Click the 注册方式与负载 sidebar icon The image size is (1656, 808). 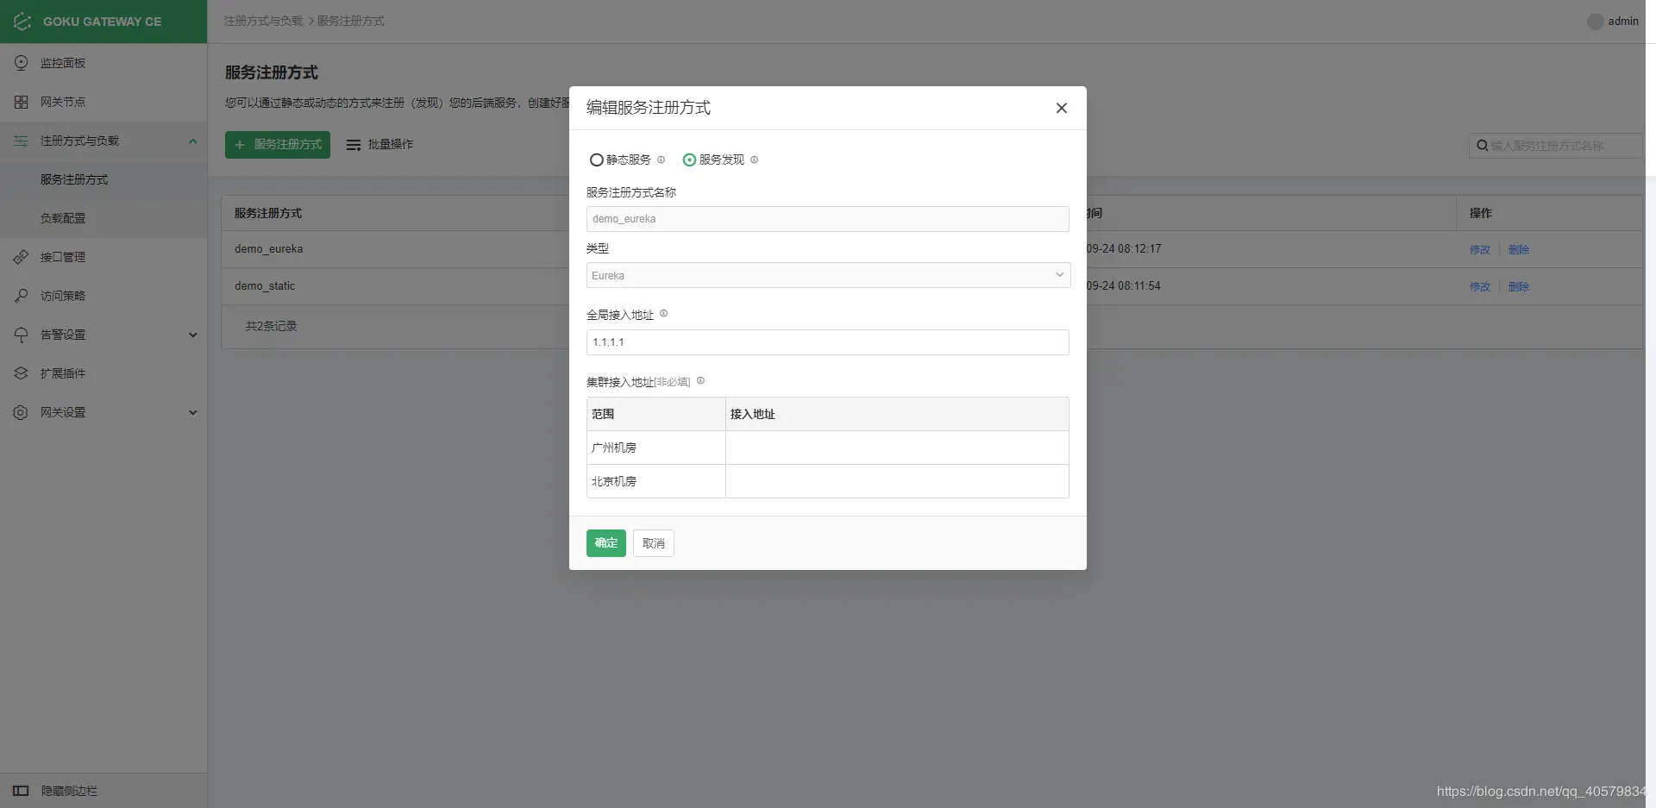22,141
